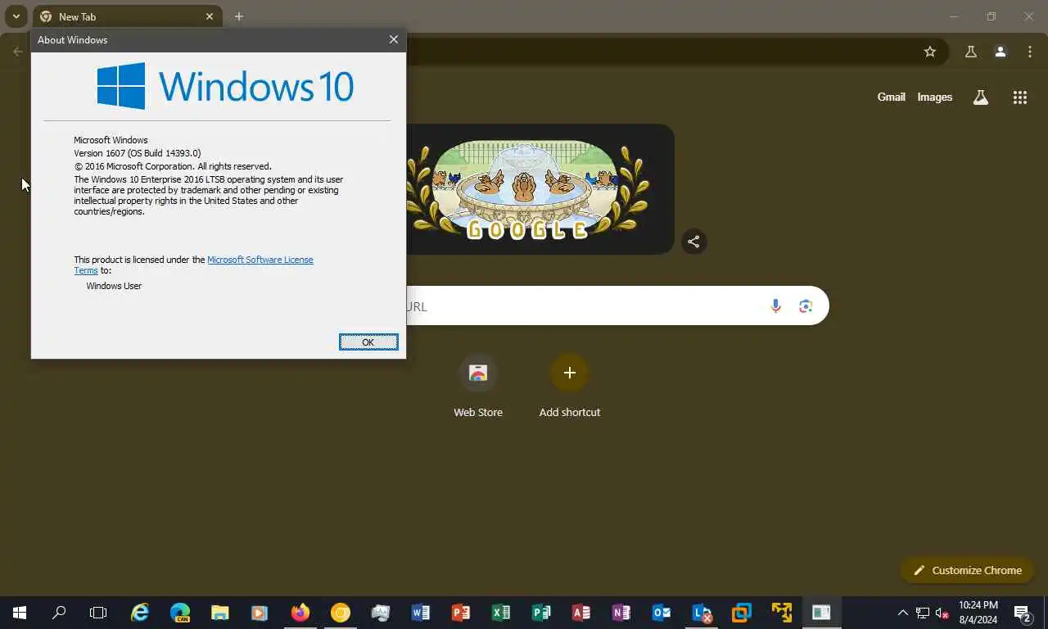Search by image with Google Lens icon

[x=806, y=306]
